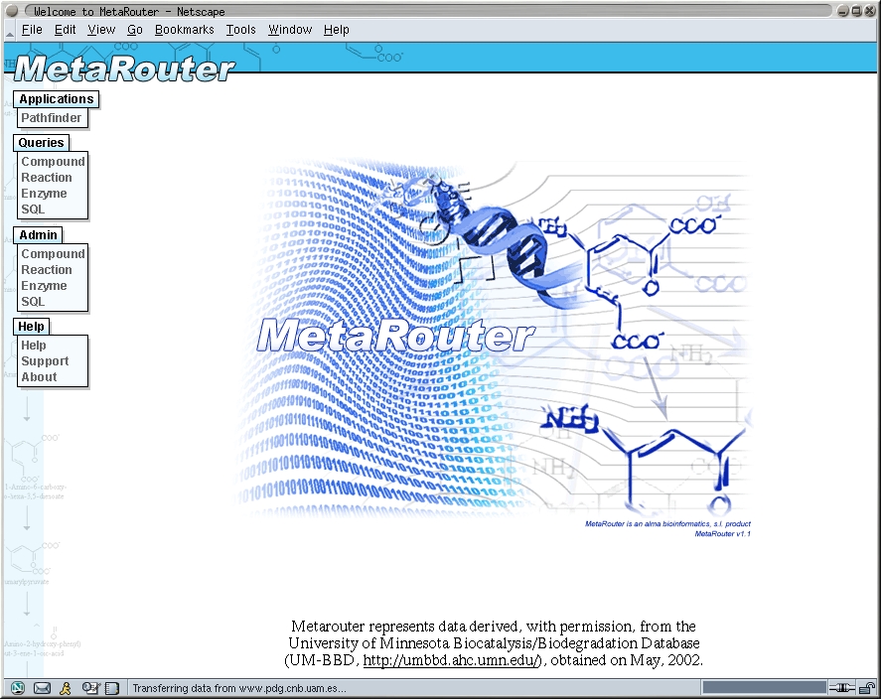881x699 pixels.
Task: Select Enzyme under the Admin section
Action: 44,286
